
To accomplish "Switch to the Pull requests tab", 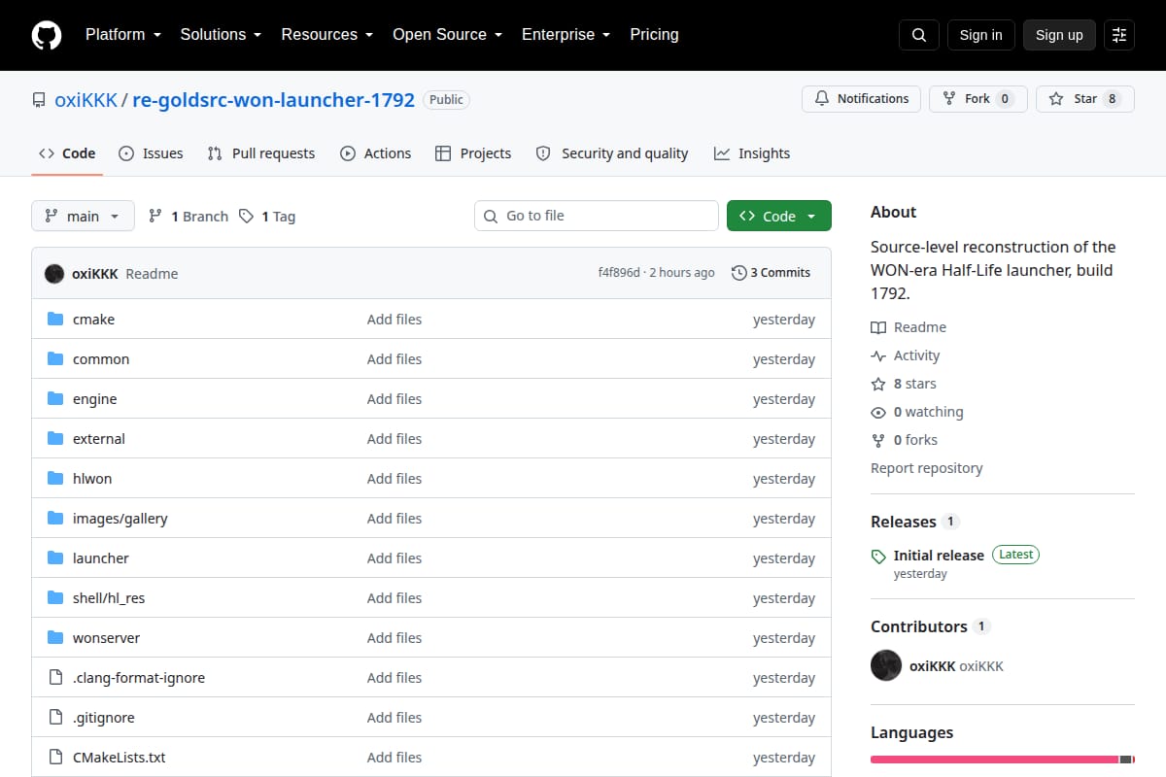I will (x=261, y=153).
